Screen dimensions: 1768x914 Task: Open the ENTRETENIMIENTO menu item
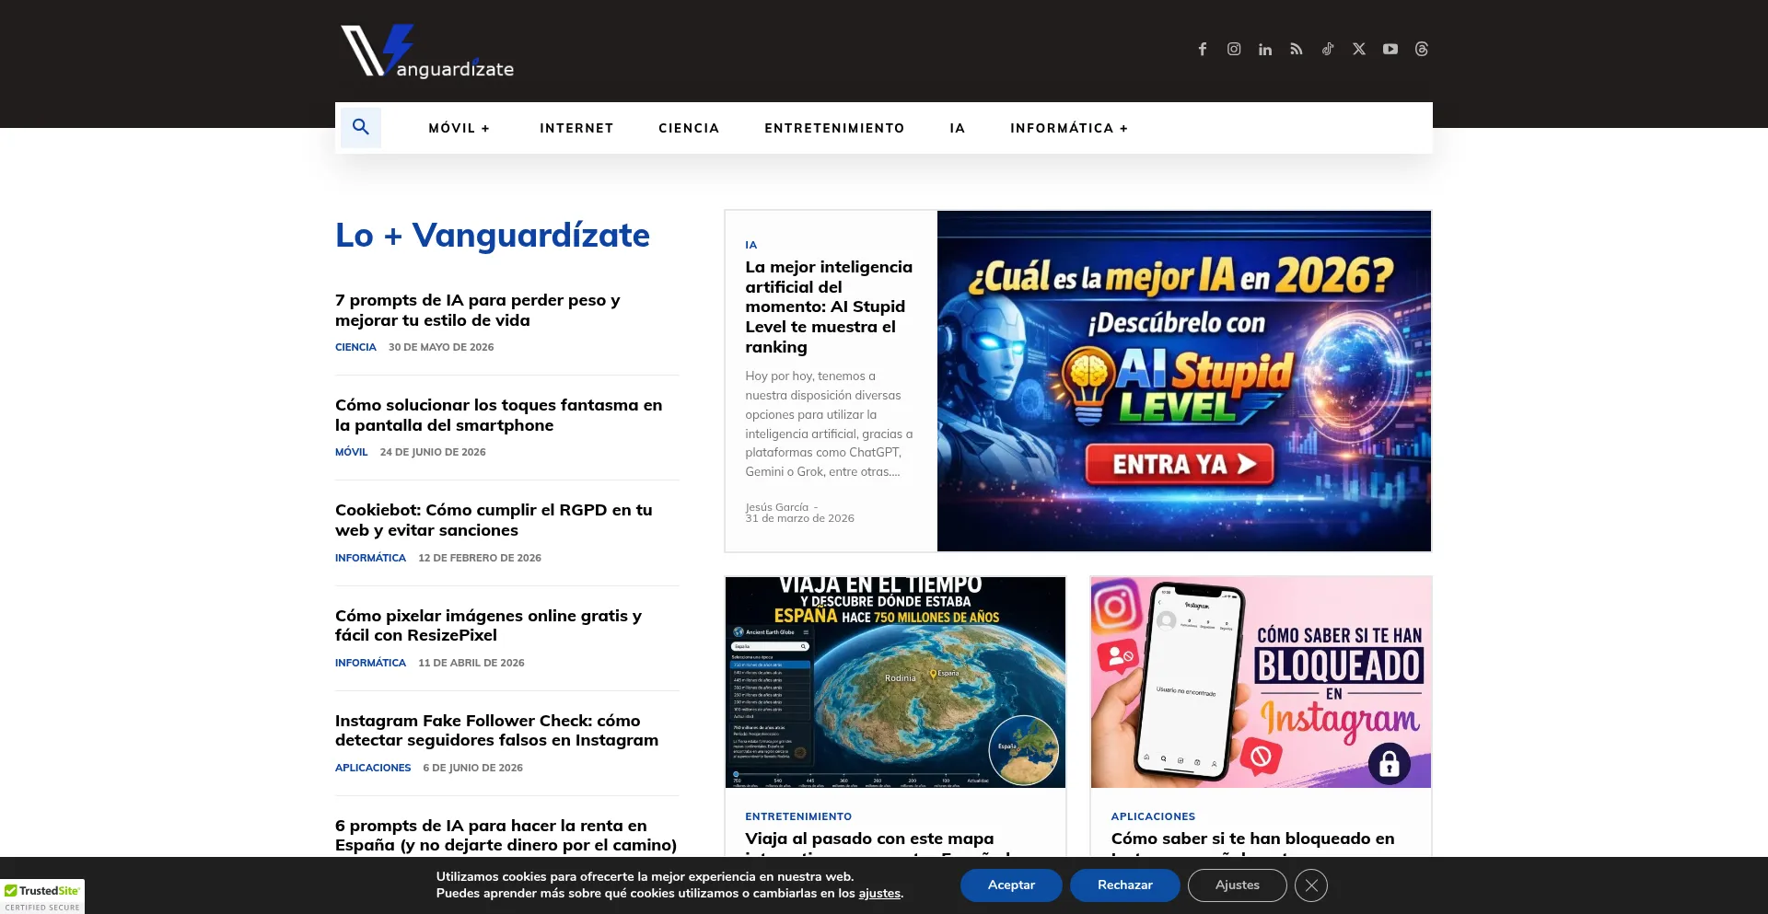pyautogui.click(x=834, y=128)
